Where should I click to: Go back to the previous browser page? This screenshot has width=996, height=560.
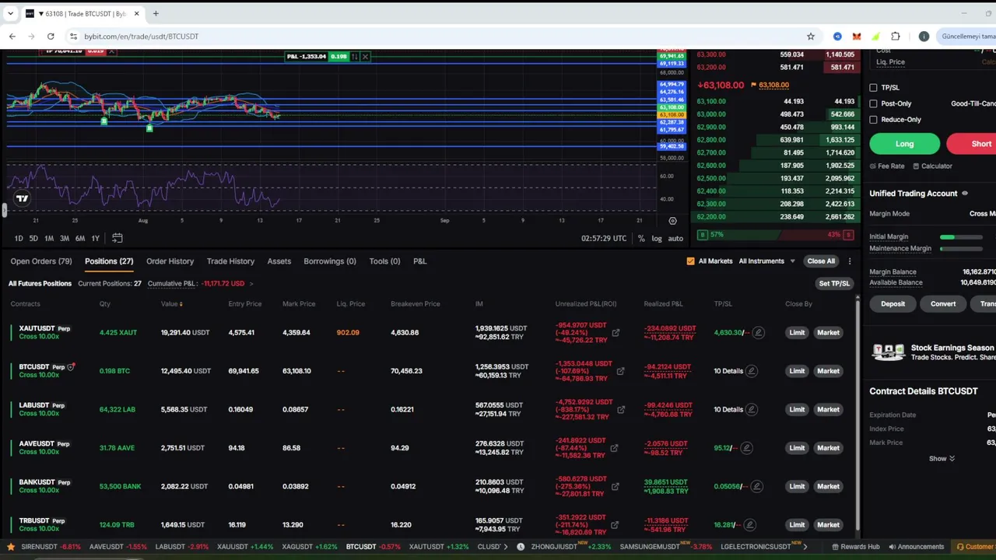click(x=12, y=36)
